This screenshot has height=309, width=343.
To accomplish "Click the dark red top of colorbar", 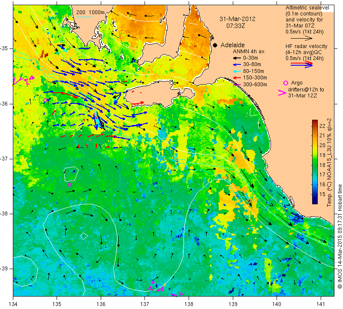I will [x=315, y=121].
